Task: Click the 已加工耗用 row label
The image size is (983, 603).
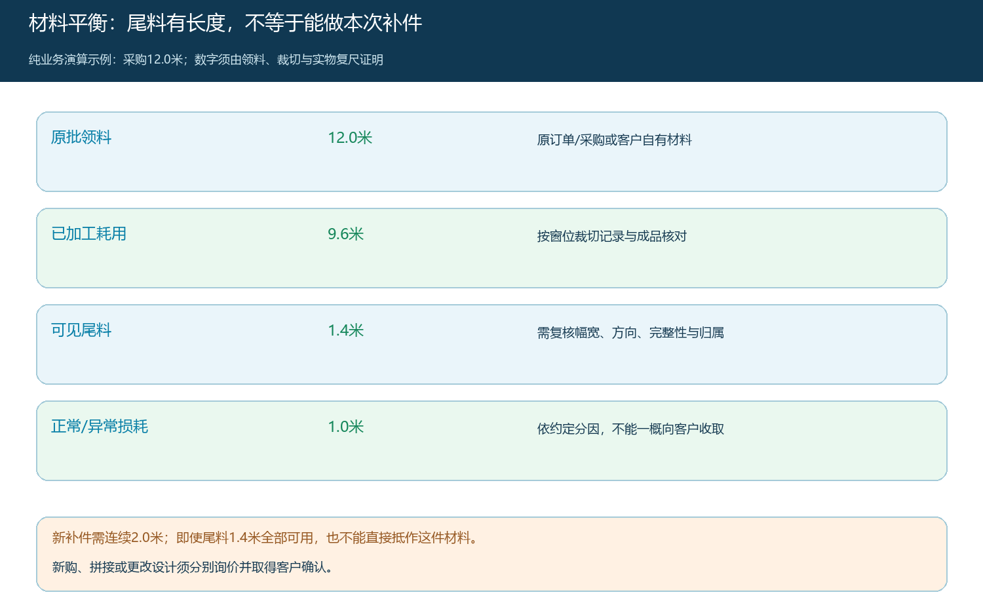Action: [89, 233]
